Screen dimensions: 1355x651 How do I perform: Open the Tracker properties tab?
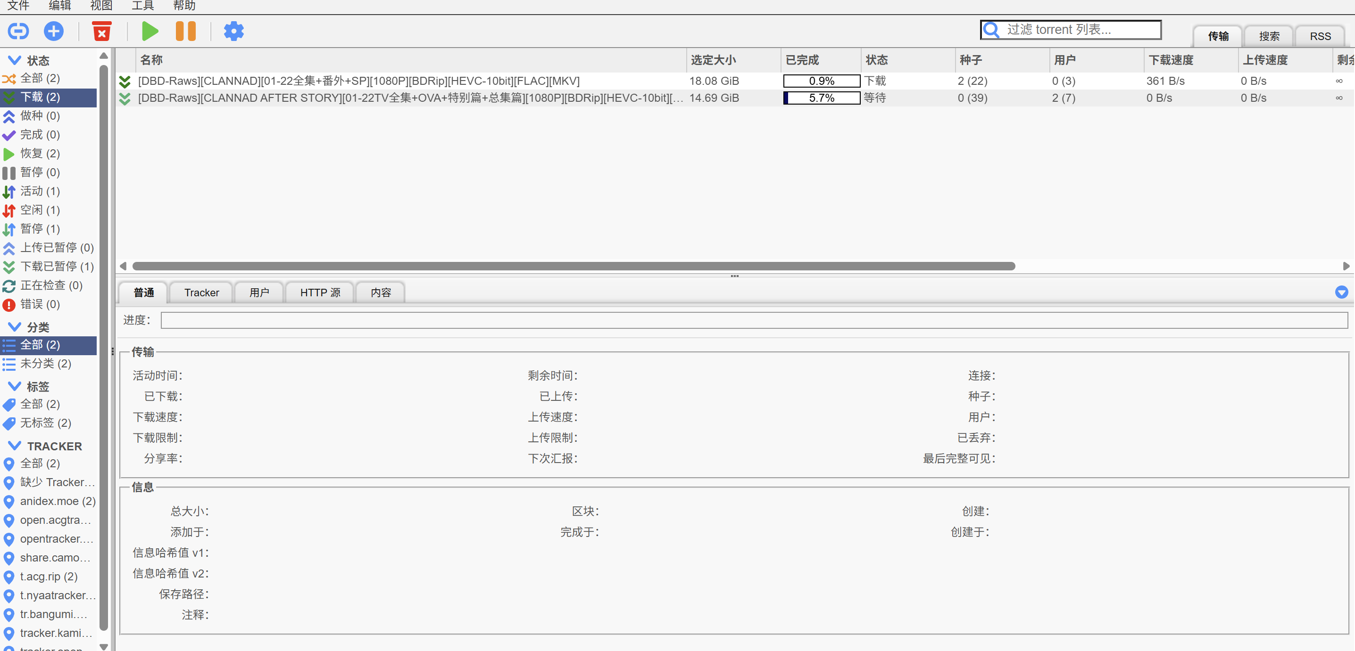click(x=201, y=293)
